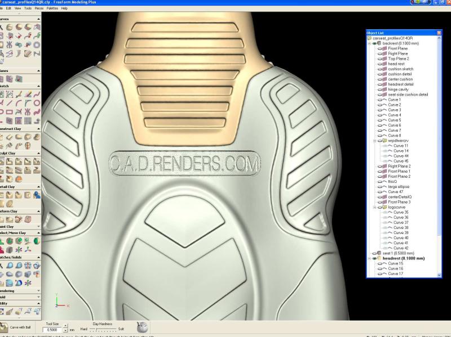
Task: Open the Palettes menu
Action: click(52, 8)
